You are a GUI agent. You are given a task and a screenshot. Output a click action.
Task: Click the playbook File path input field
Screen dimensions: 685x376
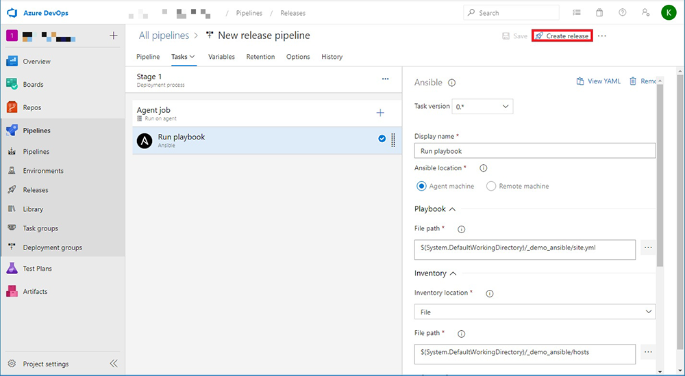[x=525, y=250]
